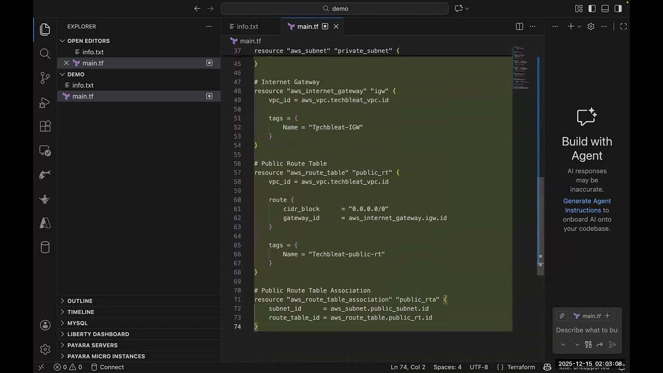This screenshot has width=663, height=373.
Task: Open editor more actions ellipsis menu
Action: (x=532, y=26)
